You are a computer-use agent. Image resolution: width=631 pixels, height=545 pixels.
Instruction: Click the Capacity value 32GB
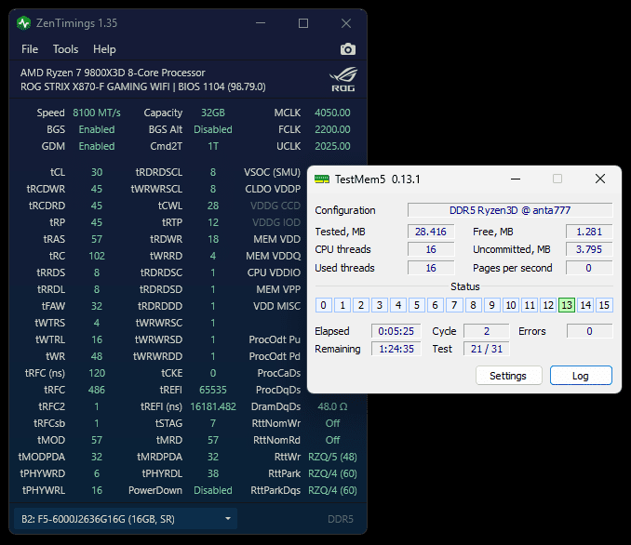point(213,113)
